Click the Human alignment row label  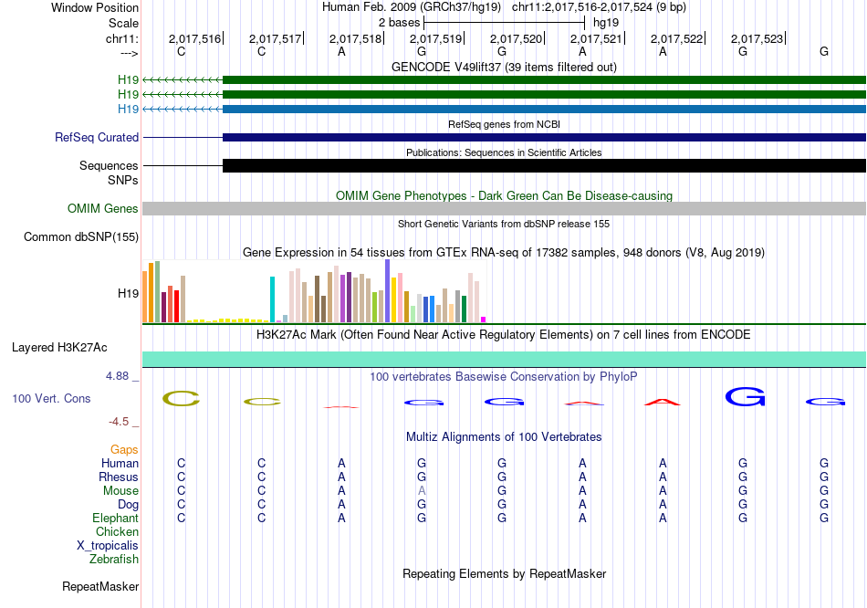point(120,463)
